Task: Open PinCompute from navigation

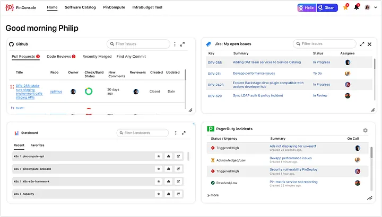Action: [114, 7]
